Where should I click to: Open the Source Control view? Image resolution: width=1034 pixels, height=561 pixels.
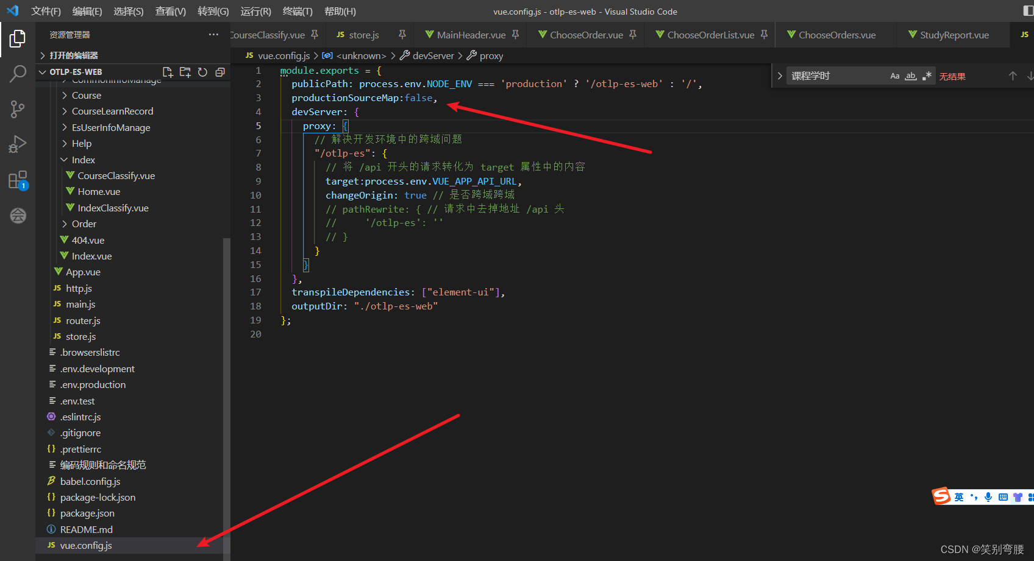pyautogui.click(x=18, y=109)
